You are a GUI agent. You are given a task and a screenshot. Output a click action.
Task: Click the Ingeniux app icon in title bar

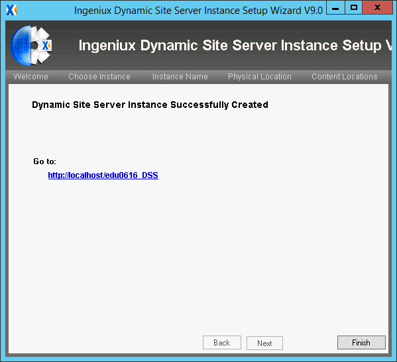(x=12, y=10)
